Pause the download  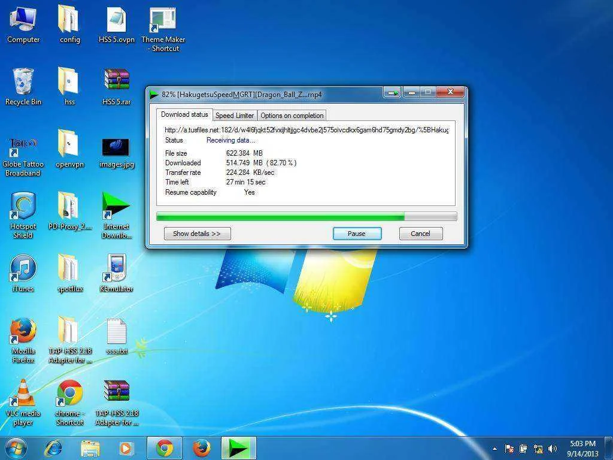pos(357,234)
